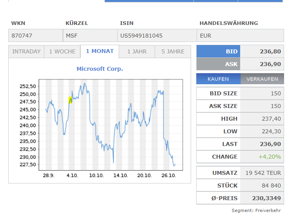
Task: Click the bid price 236,80
Action: [x=270, y=51]
